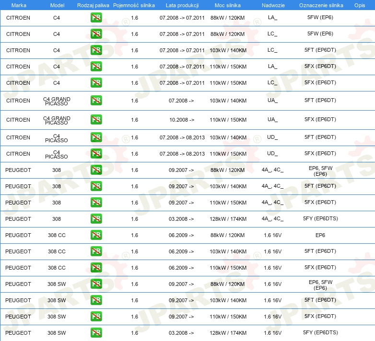Viewport: 375px width, 341px height.
Task: Click the Rodzaj paliwa column header
Action: pos(93,5)
